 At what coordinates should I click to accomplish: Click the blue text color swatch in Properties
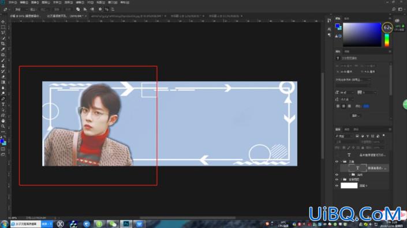[x=366, y=106]
